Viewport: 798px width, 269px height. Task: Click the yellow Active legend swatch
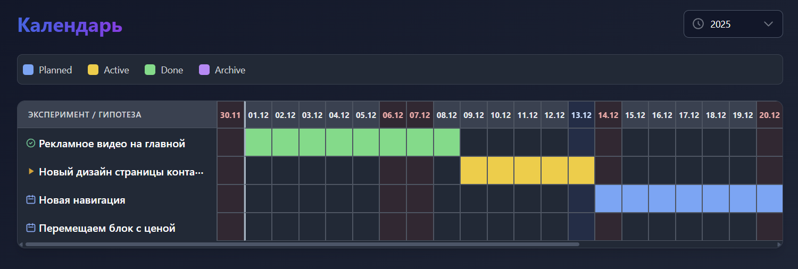(x=93, y=70)
